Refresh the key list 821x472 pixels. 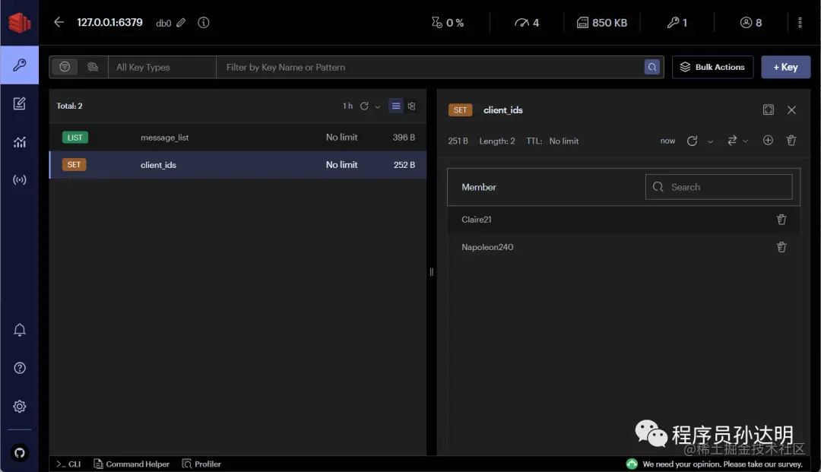click(364, 106)
